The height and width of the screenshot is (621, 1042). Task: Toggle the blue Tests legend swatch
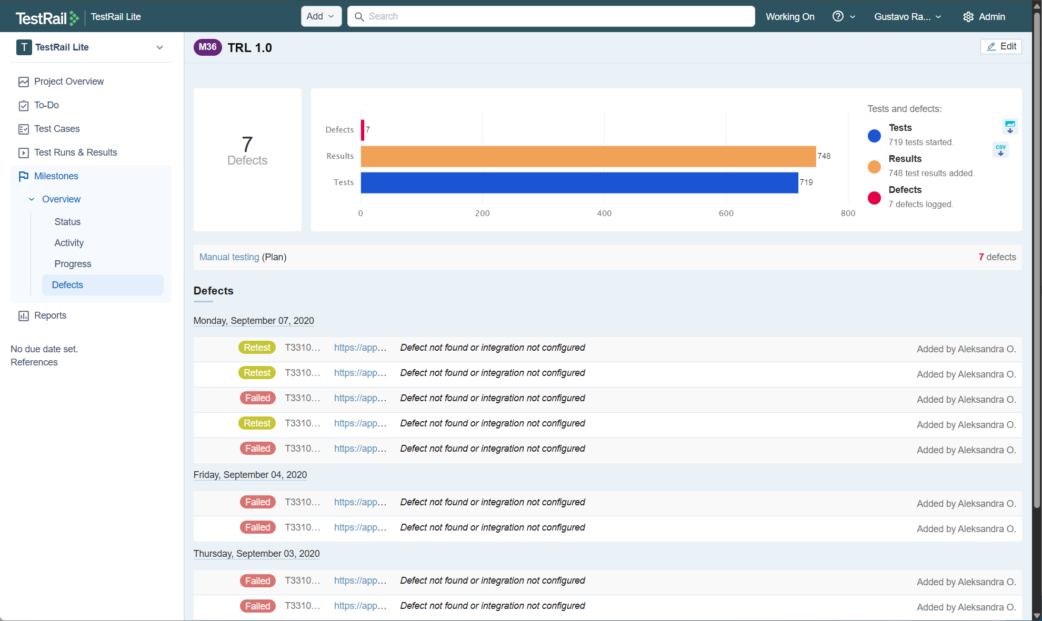[x=874, y=136]
